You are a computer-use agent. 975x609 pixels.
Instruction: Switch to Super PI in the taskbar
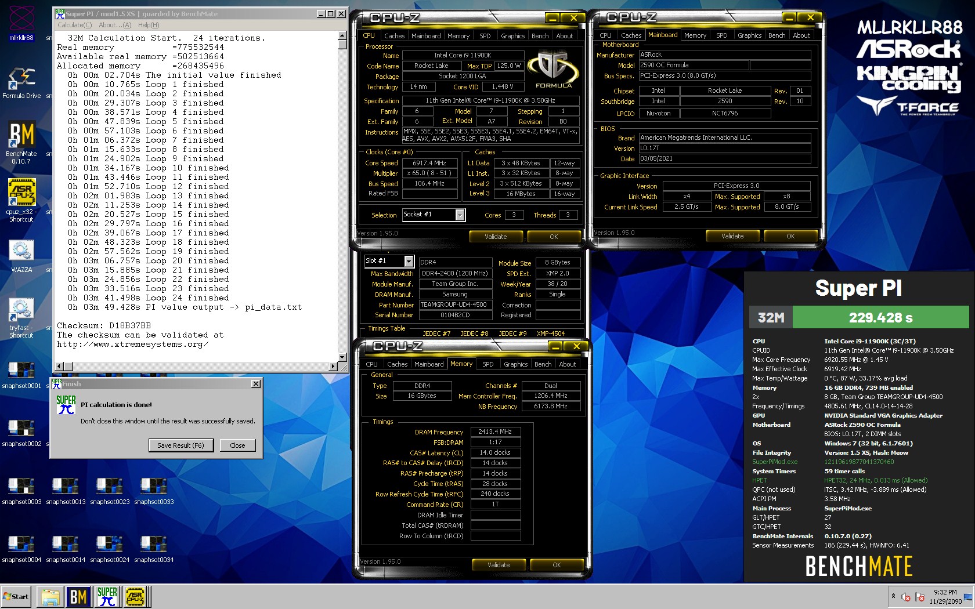point(107,597)
